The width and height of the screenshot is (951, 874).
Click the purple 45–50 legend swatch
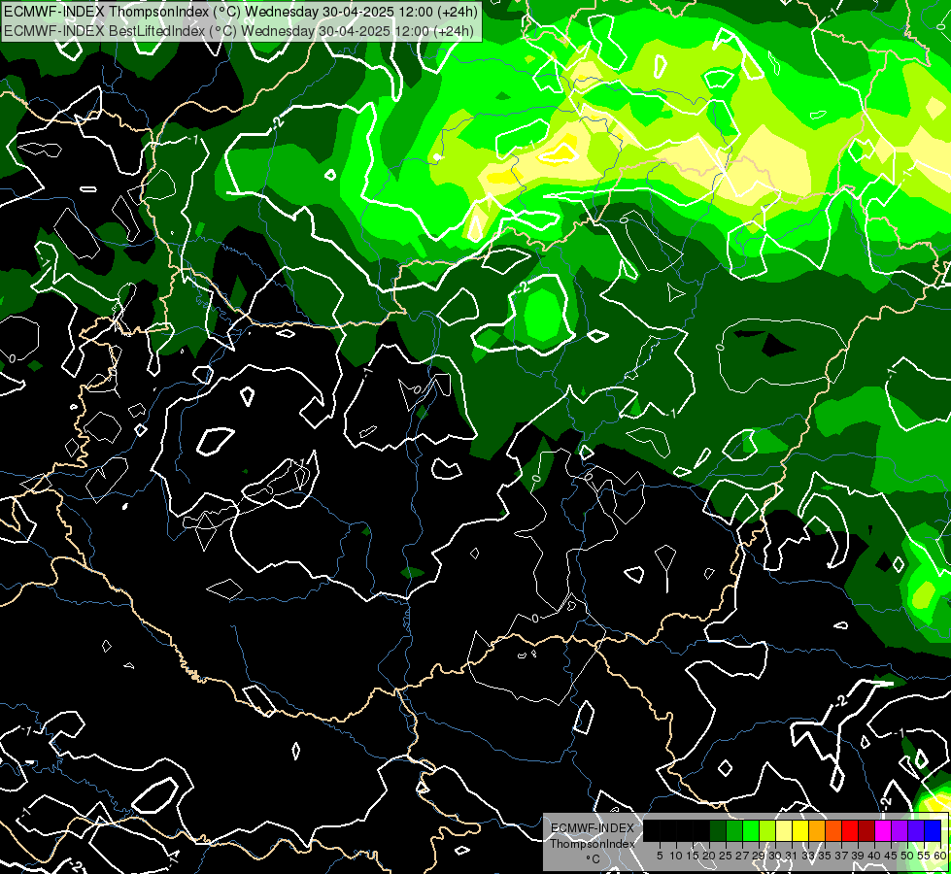point(900,830)
